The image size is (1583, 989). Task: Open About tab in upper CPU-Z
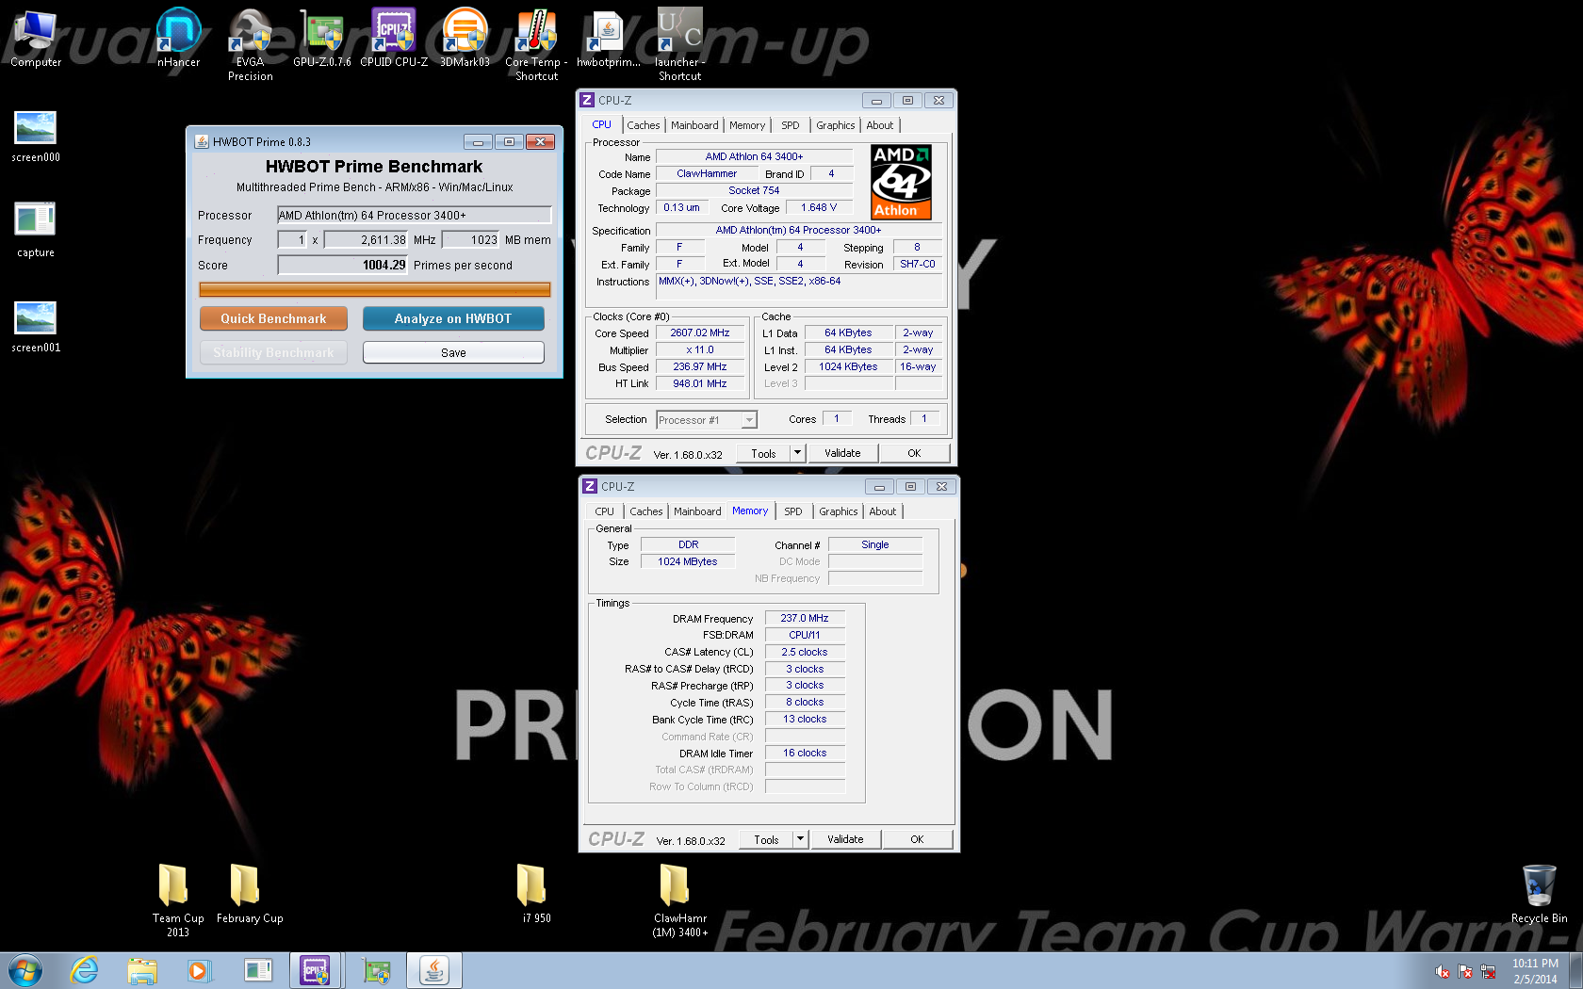click(x=880, y=125)
